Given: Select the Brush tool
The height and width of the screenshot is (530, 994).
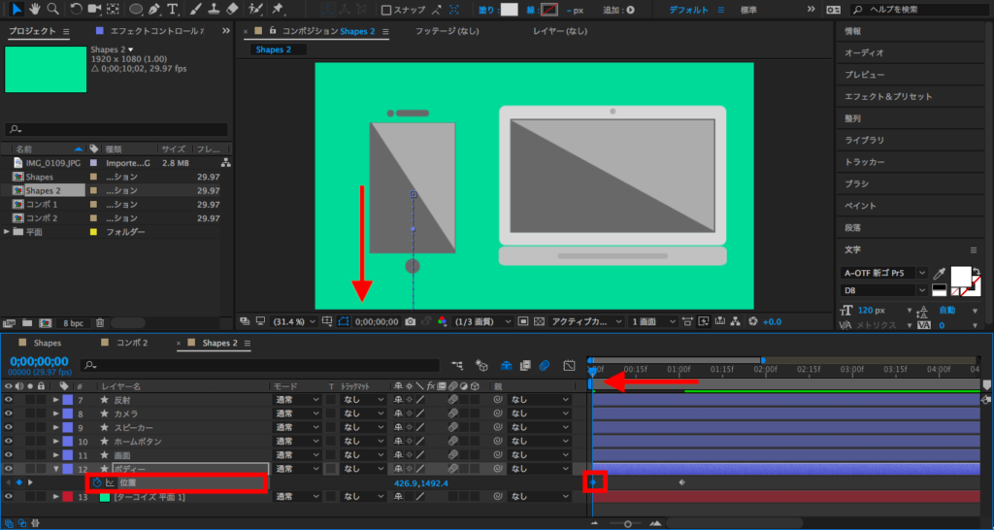Looking at the screenshot, I should pyautogui.click(x=195, y=9).
